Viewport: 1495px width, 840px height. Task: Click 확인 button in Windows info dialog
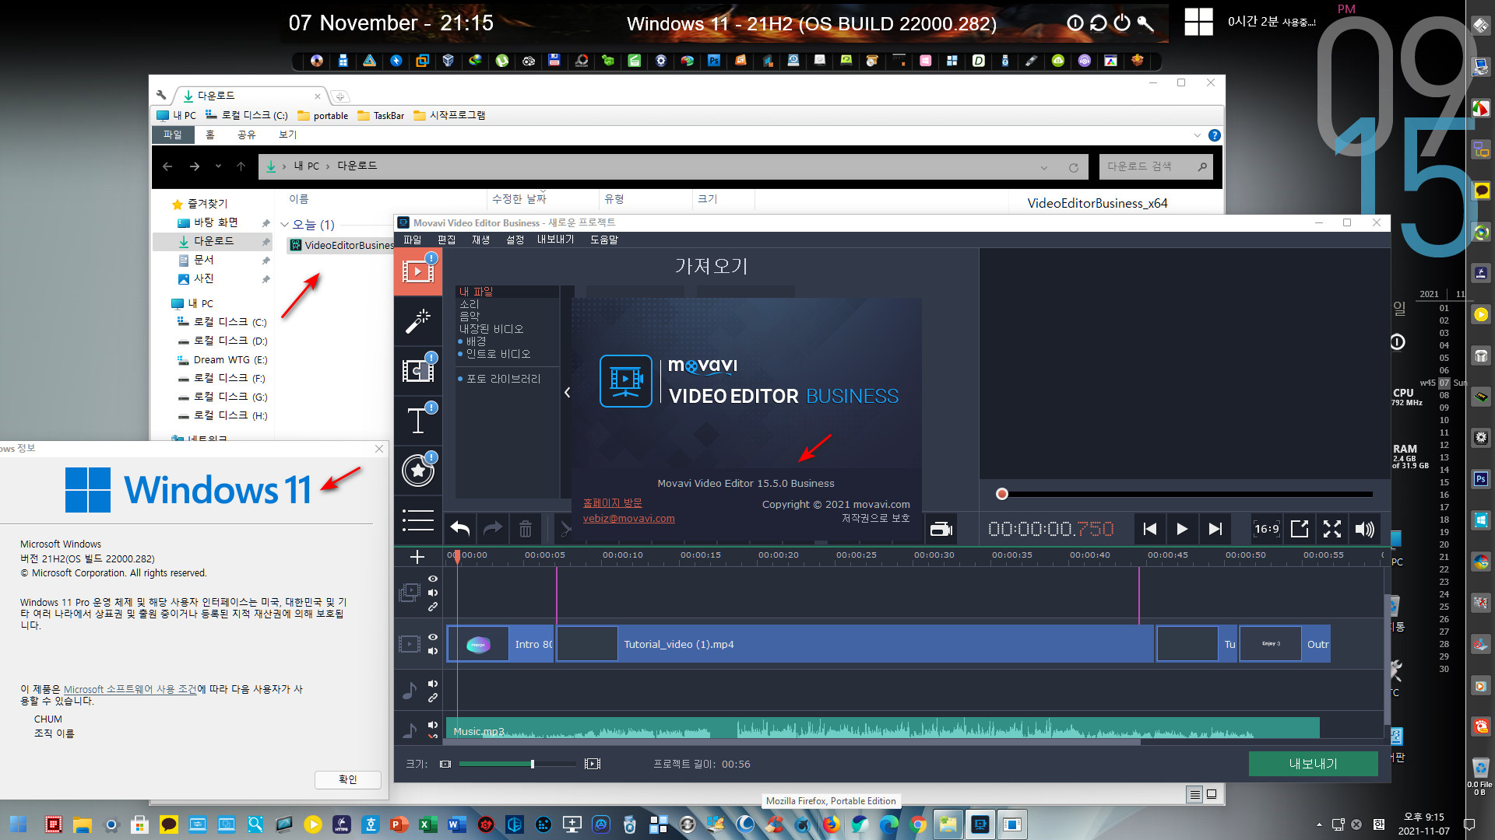(x=348, y=779)
